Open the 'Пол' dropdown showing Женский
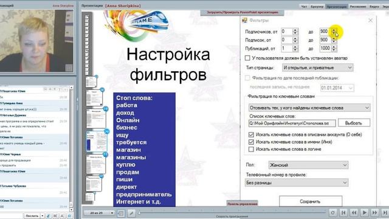Image resolution: width=389 pixels, height=219 pixels. click(308, 165)
